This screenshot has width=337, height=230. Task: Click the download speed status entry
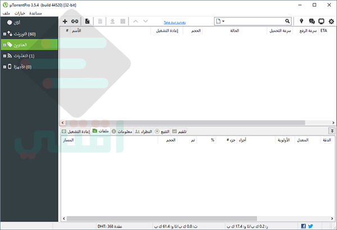tap(176, 226)
